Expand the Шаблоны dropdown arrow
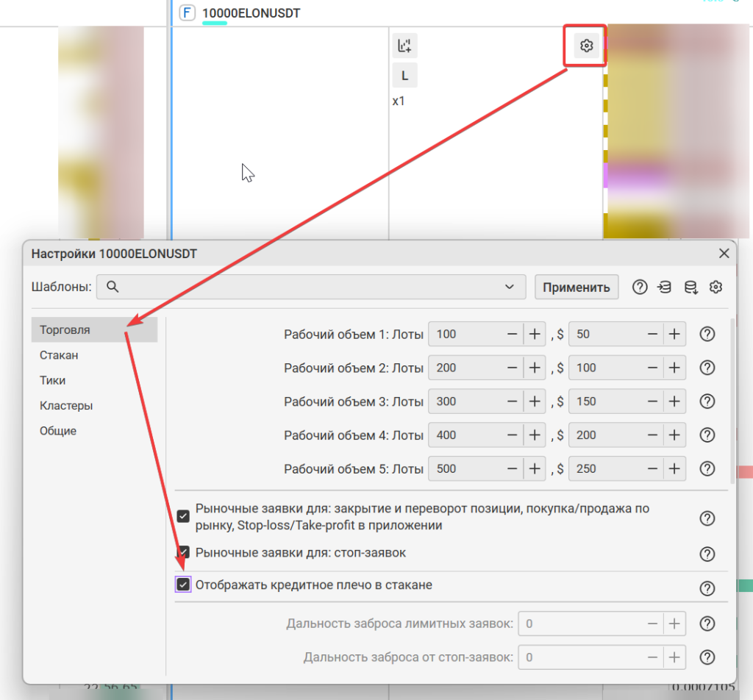Image resolution: width=753 pixels, height=700 pixels. [510, 287]
